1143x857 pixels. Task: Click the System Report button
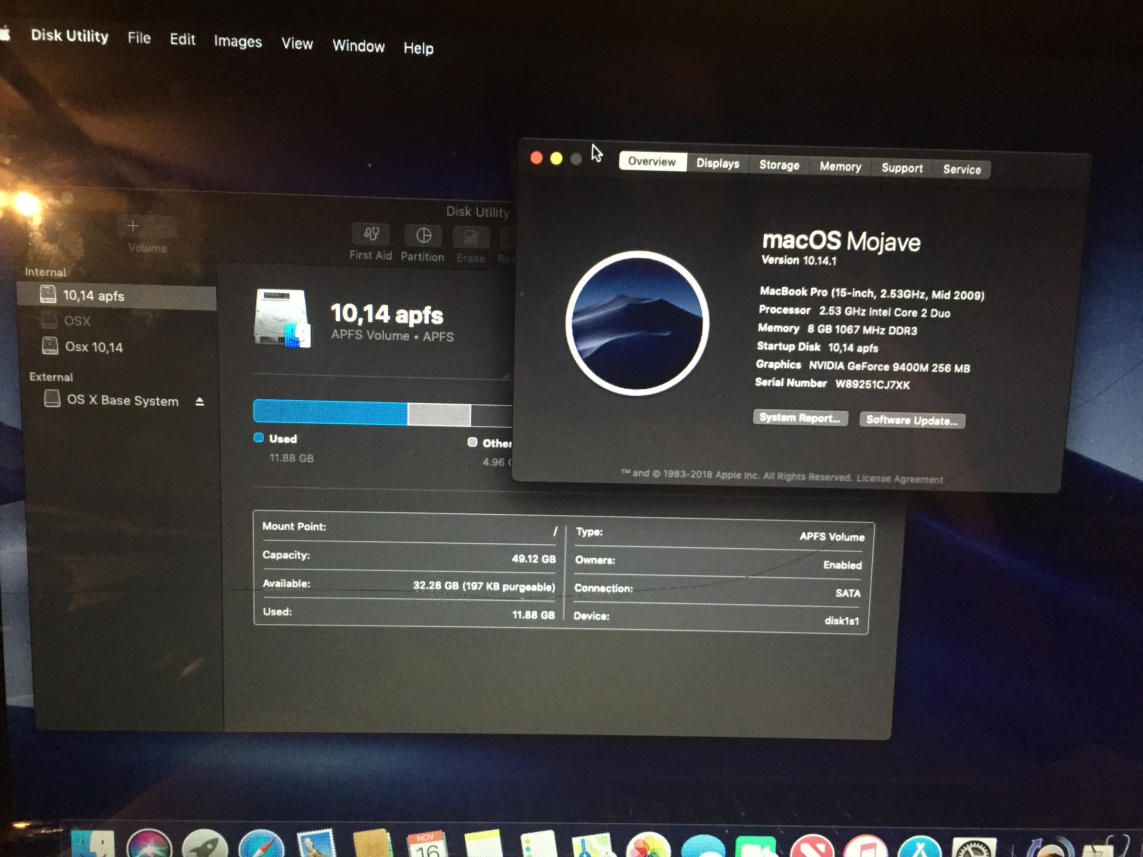click(x=799, y=417)
